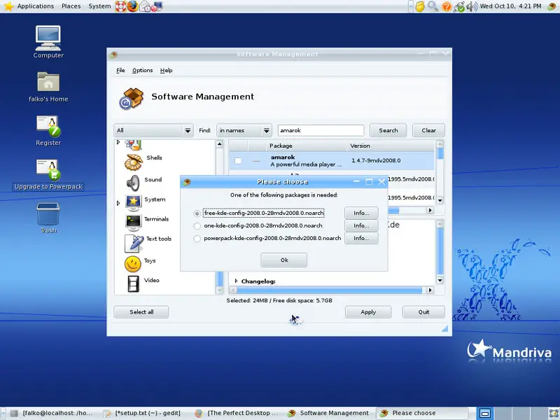Select powerpack-kde-config radio button
The height and width of the screenshot is (420, 560).
pos(197,239)
